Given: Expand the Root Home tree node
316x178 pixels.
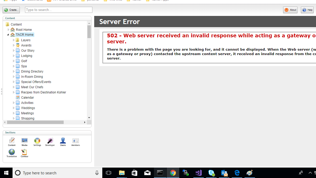Looking at the screenshot, I should [8, 29].
